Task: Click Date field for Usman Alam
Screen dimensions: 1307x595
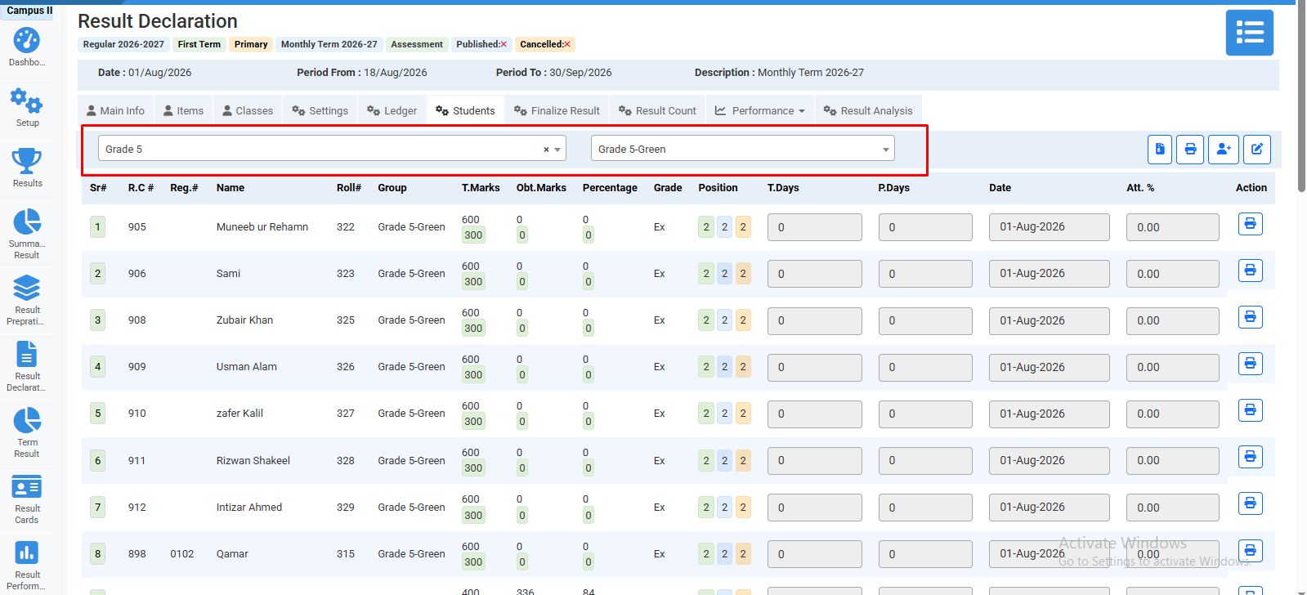Action: pyautogui.click(x=1049, y=367)
